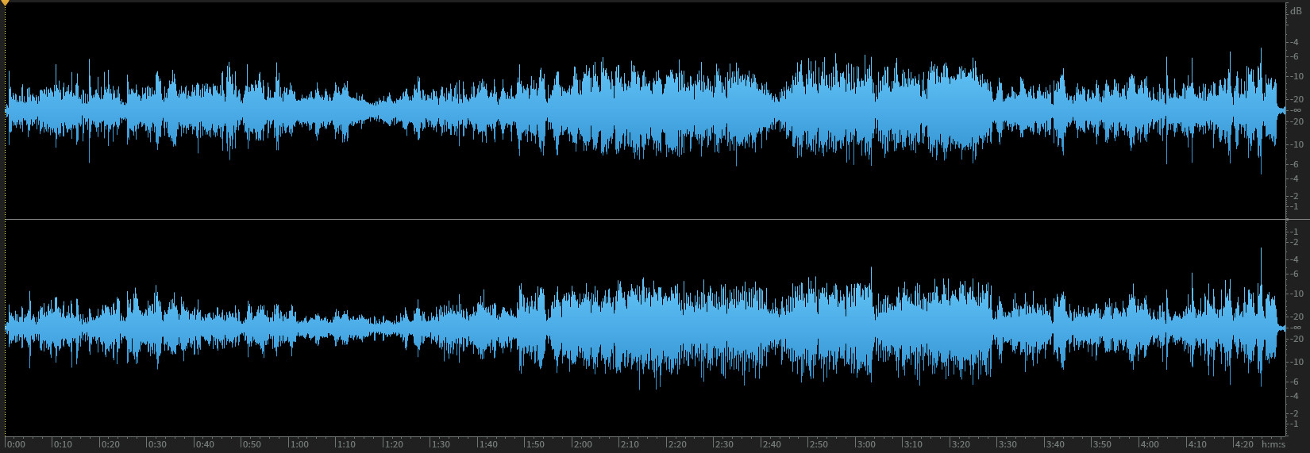Select 1:20 on the time ruler
The width and height of the screenshot is (1310, 453).
coord(394,444)
